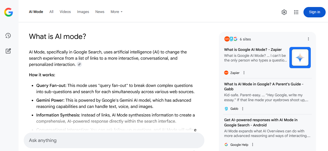Click the Gabb favicon next to its result
The image size is (328, 151).
[226, 108]
